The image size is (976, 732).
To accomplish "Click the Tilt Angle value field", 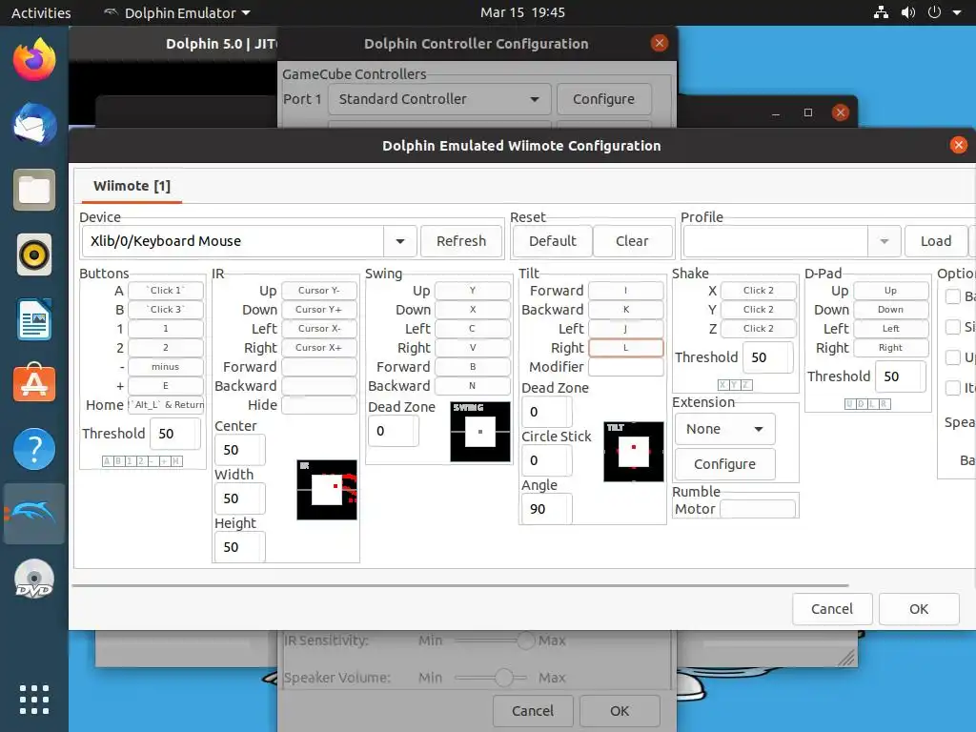I will point(546,509).
